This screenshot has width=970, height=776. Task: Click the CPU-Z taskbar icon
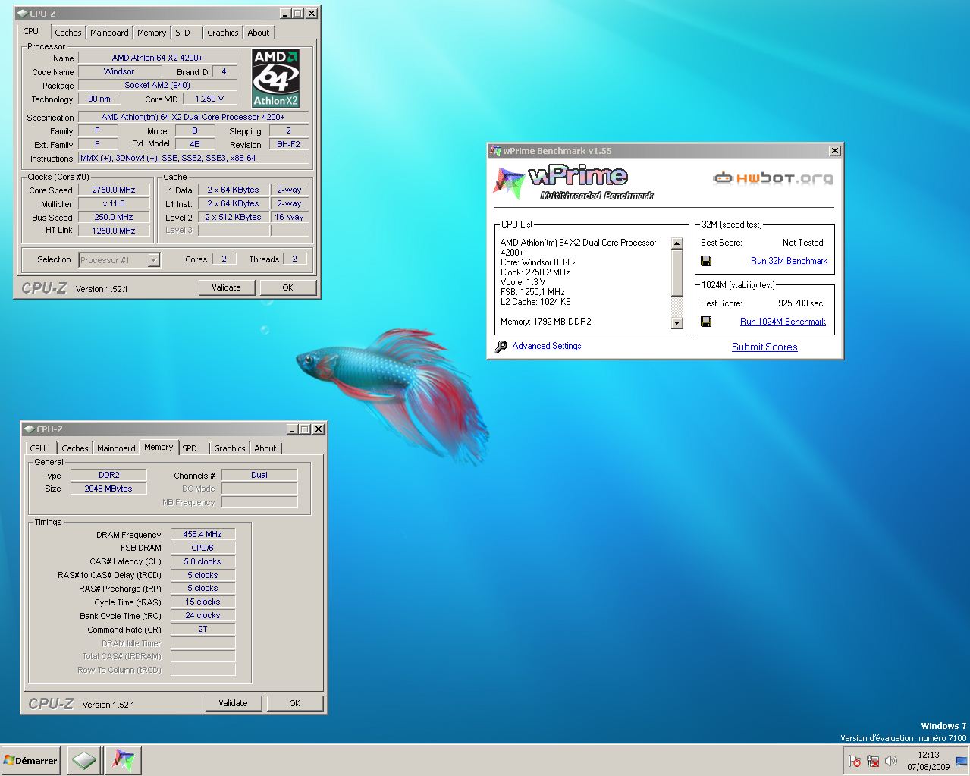click(84, 760)
